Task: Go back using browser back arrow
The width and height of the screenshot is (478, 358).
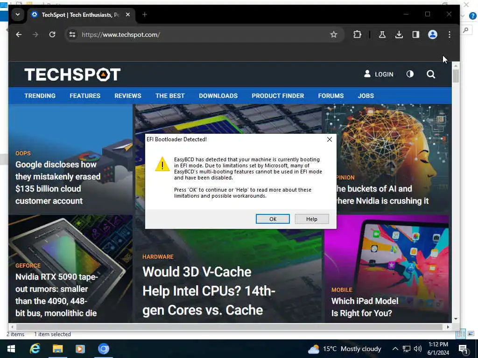Action: tap(19, 34)
